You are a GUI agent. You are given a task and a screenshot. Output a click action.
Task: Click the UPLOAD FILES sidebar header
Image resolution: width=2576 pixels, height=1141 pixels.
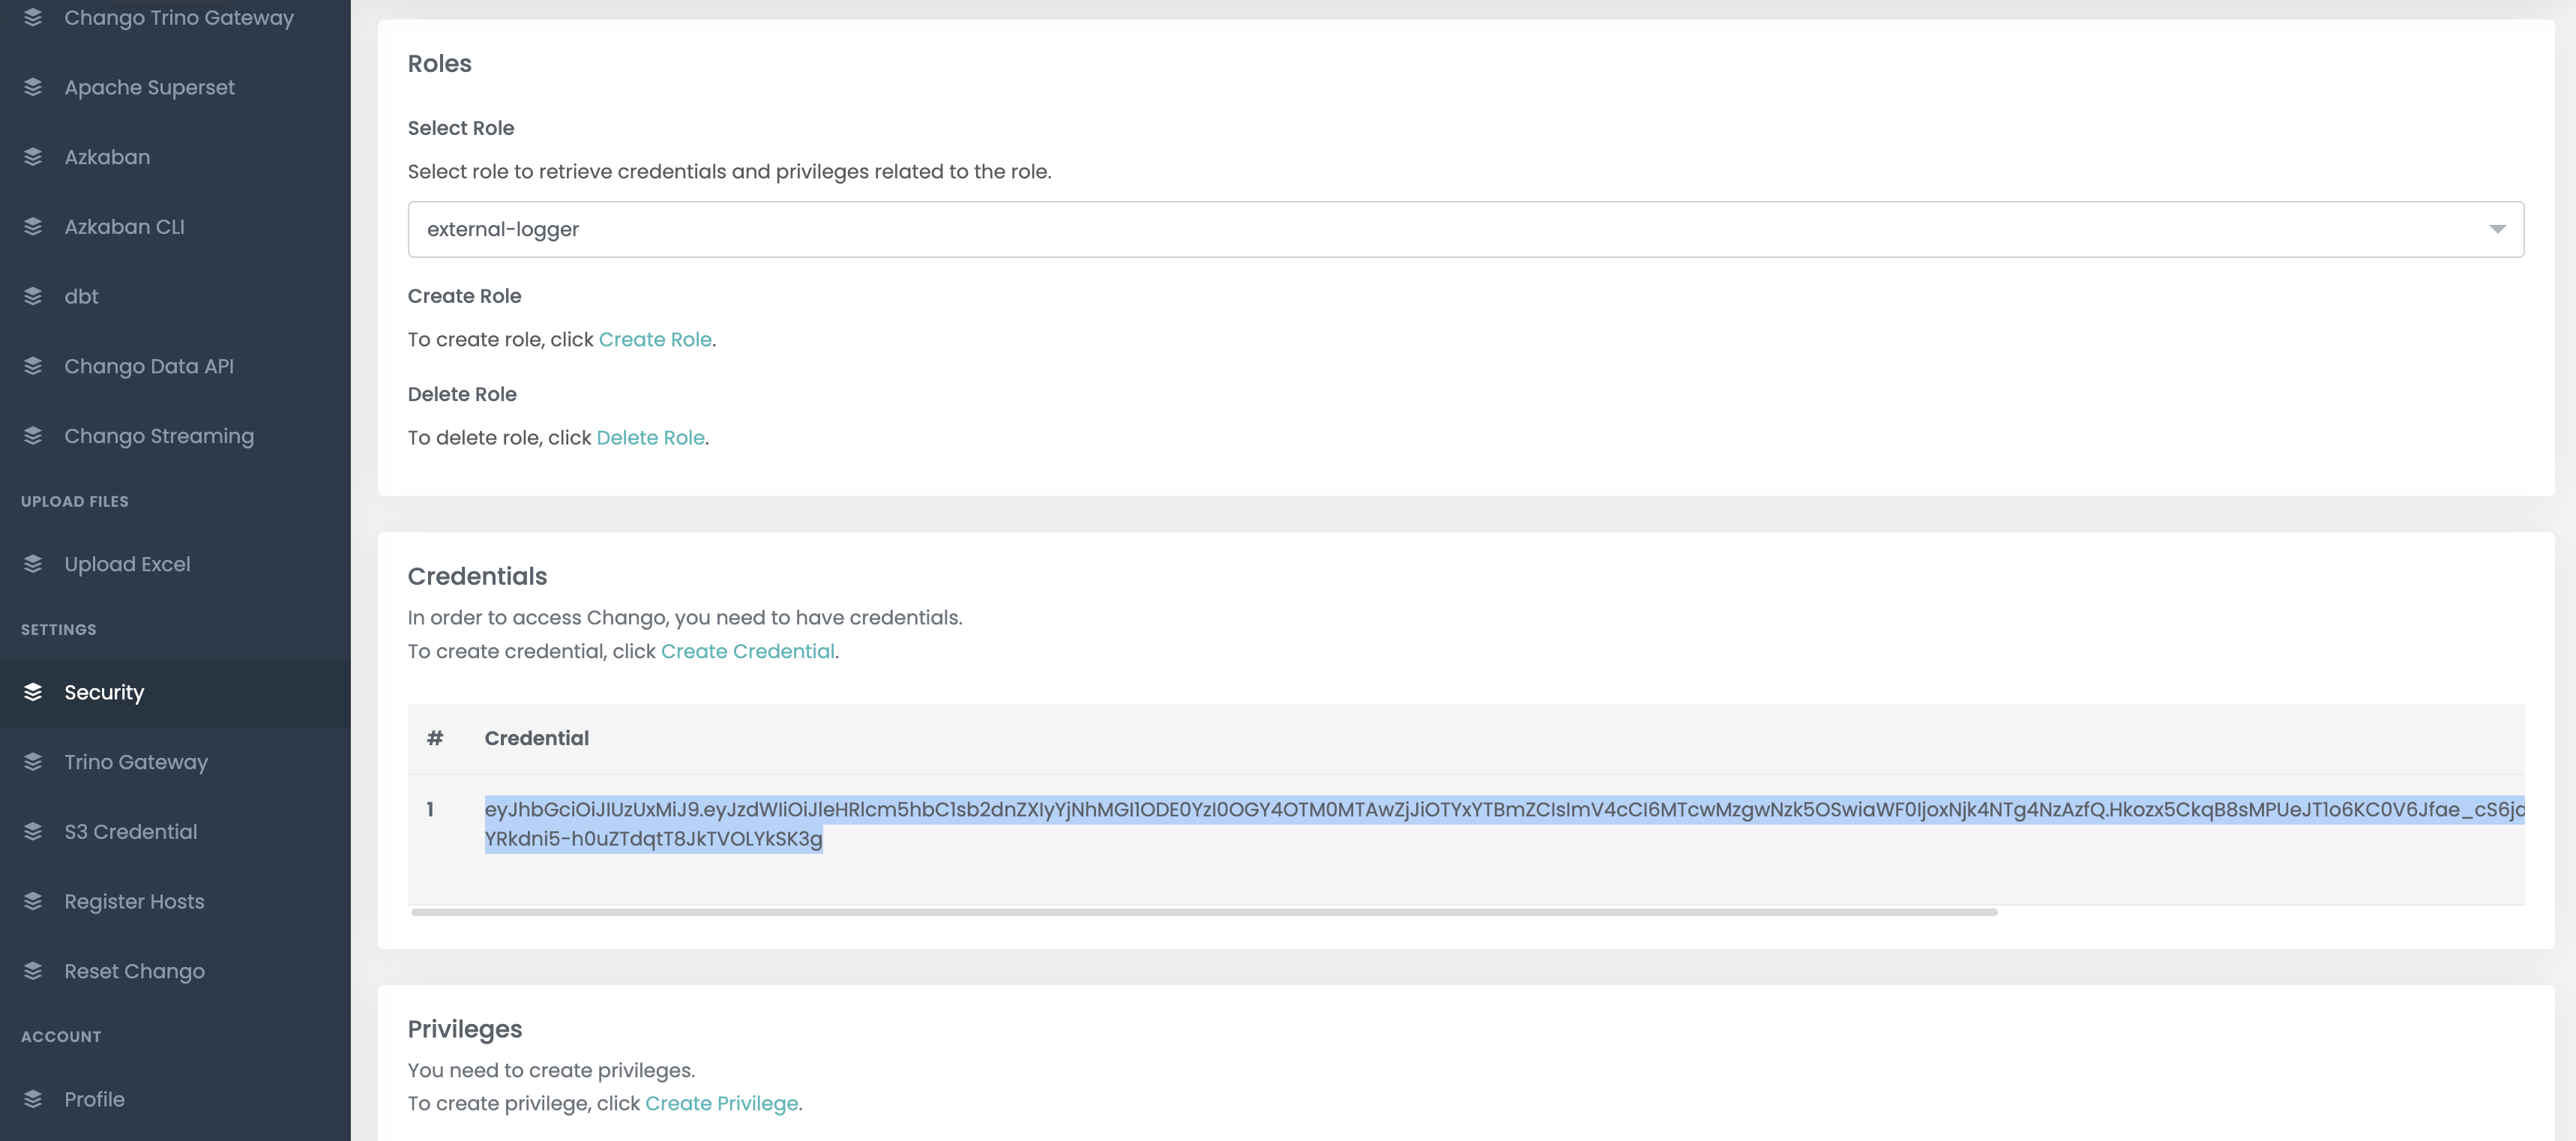[75, 501]
